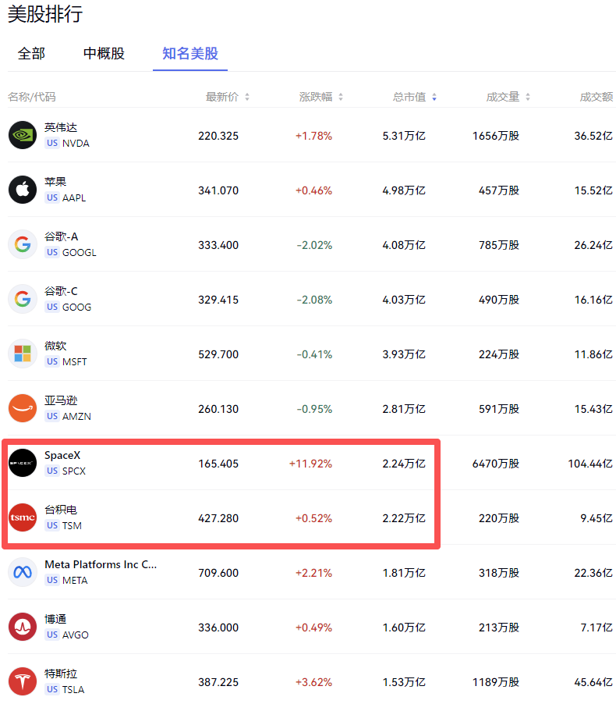Click the US tag beside NVDA

pos(52,144)
